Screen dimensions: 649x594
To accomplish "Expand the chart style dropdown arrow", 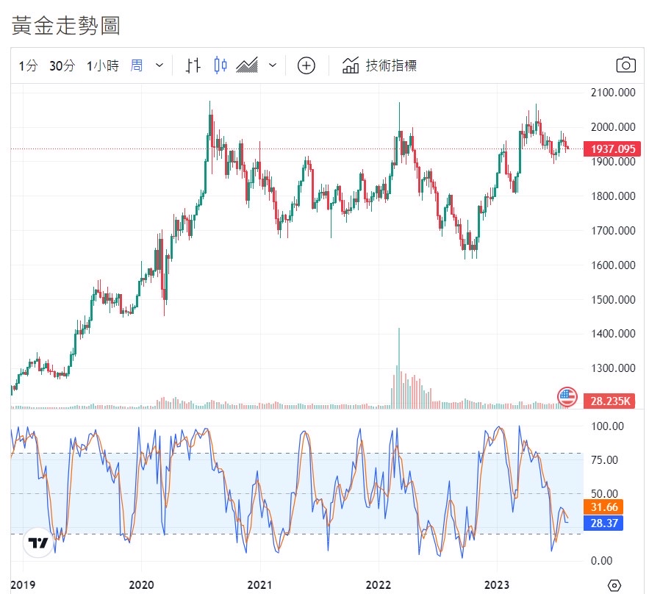I will (273, 65).
